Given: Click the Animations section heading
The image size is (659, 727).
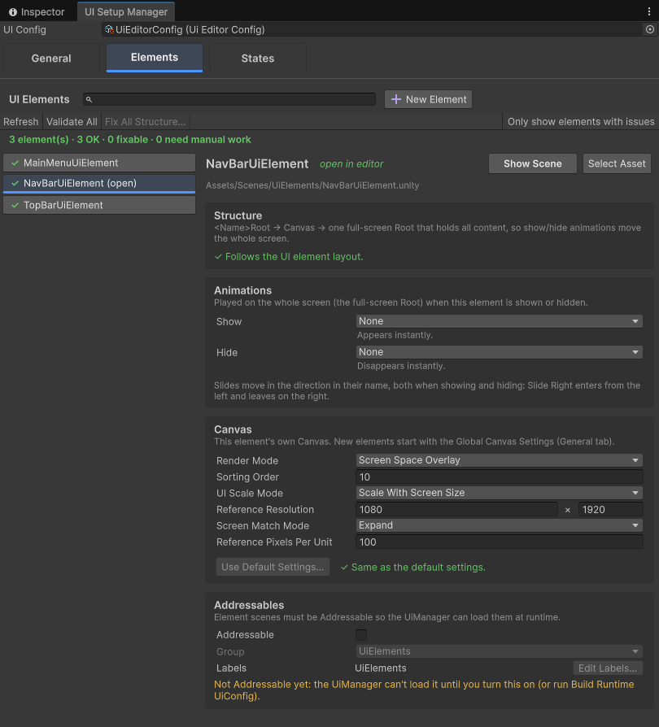Looking at the screenshot, I should pos(242,290).
